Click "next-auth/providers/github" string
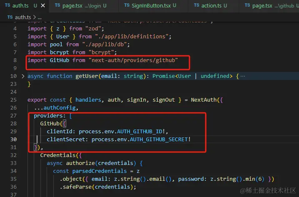Screen dimensions: 299x197 (x=133, y=60)
